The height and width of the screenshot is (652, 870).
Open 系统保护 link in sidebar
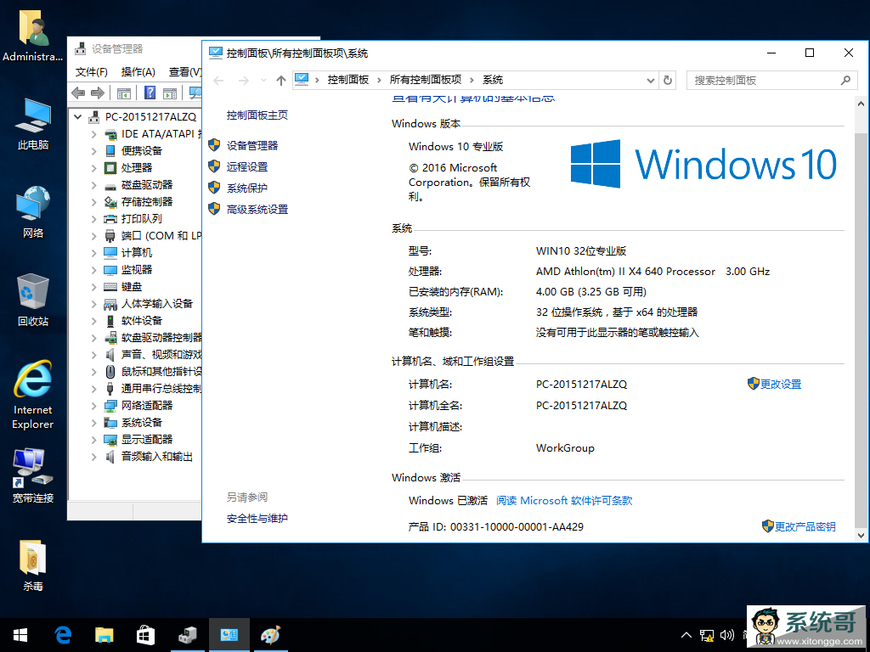[x=247, y=188]
